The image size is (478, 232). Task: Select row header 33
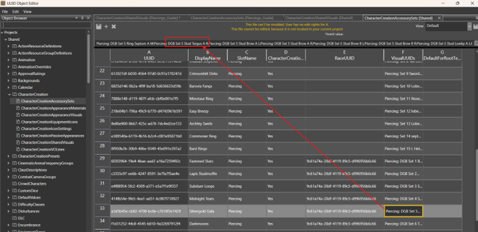(x=102, y=211)
